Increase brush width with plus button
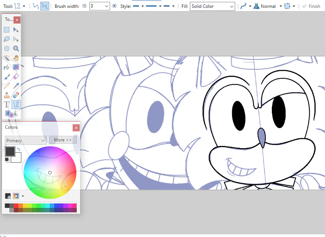Viewport: 325px width, 237px height. [114, 6]
